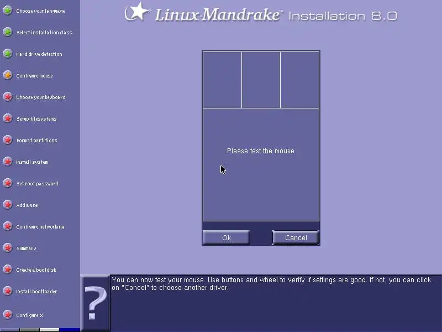
Task: Click the red star beside Summary
Action: tap(8, 248)
